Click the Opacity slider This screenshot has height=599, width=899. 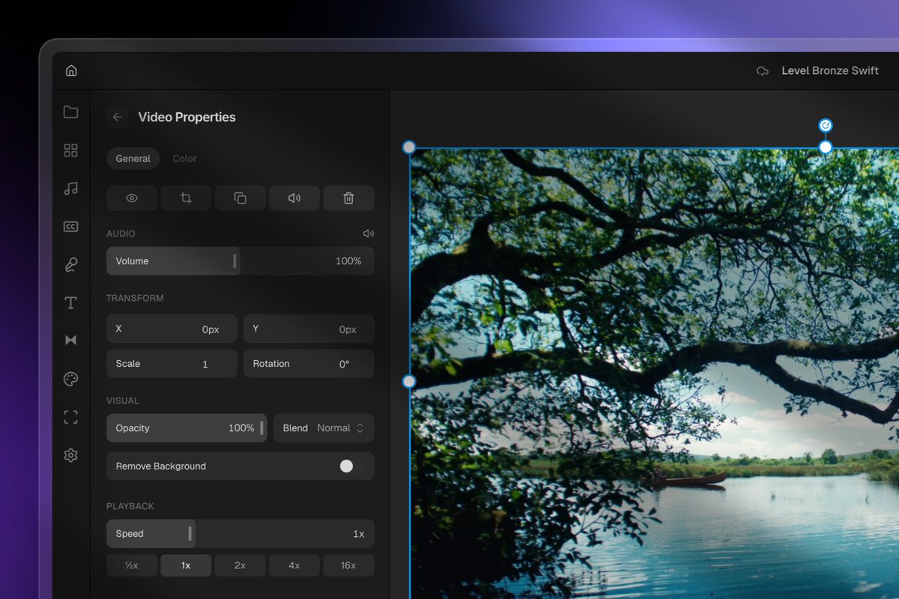pos(187,428)
